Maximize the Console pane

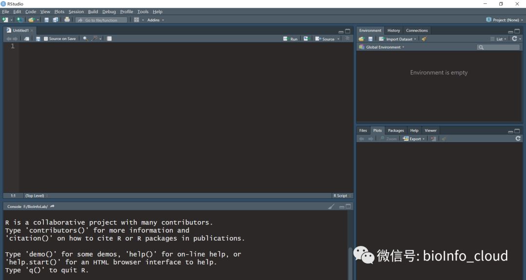coord(348,206)
